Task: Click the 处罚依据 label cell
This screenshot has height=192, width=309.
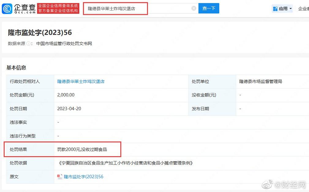Action: click(30, 163)
